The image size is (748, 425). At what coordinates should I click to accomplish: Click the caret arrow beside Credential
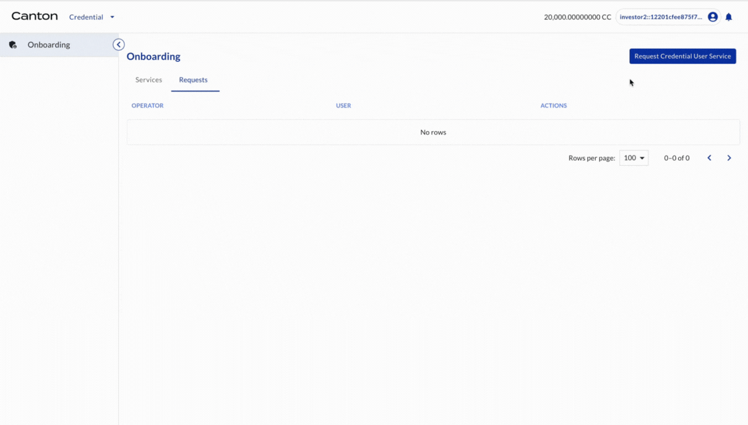pyautogui.click(x=112, y=17)
